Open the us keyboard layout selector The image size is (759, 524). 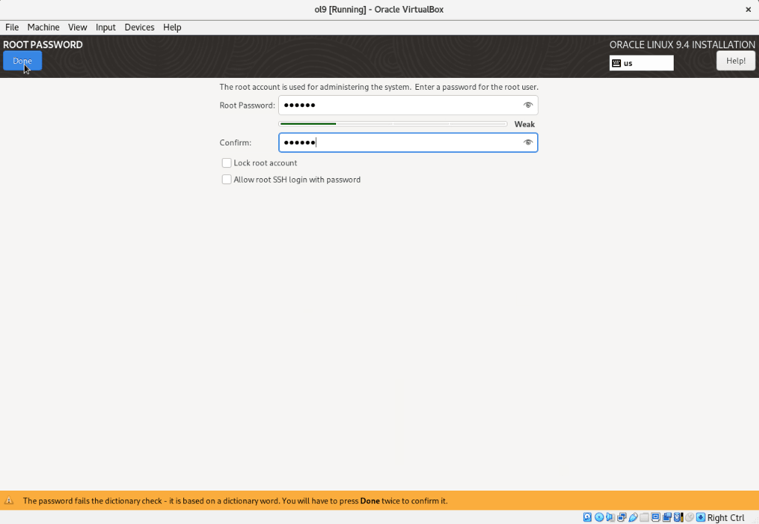pyautogui.click(x=641, y=63)
